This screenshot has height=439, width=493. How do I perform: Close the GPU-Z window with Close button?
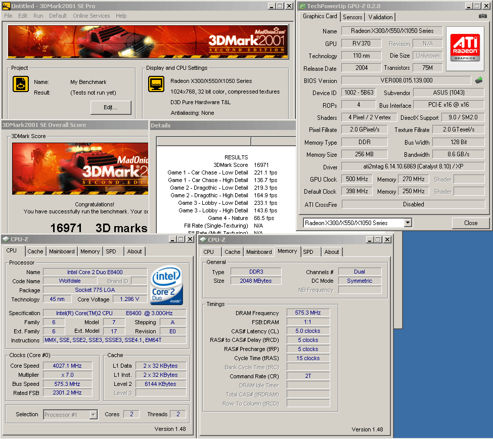tap(470, 223)
